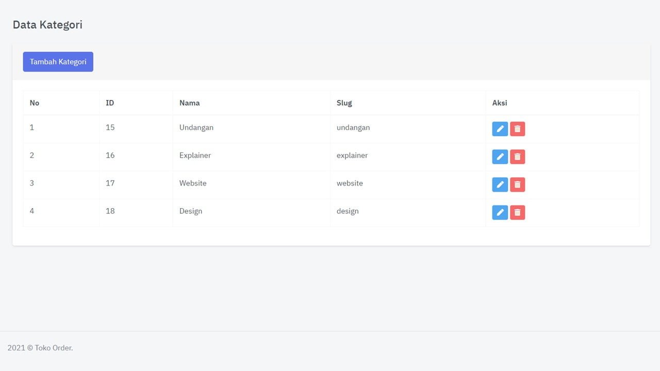
Task: Click the edit pencil icon for Undangan
Action: [x=500, y=129]
